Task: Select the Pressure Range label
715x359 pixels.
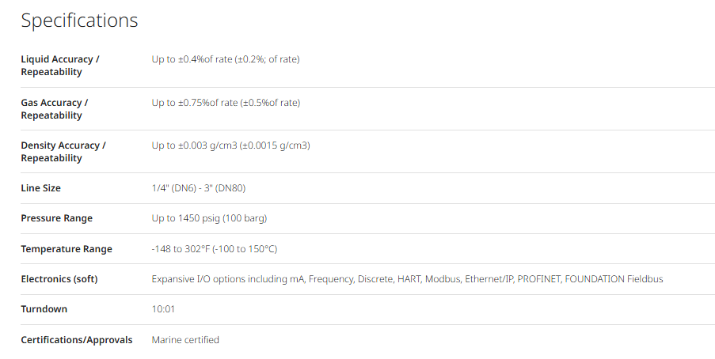Action: pyautogui.click(x=56, y=219)
